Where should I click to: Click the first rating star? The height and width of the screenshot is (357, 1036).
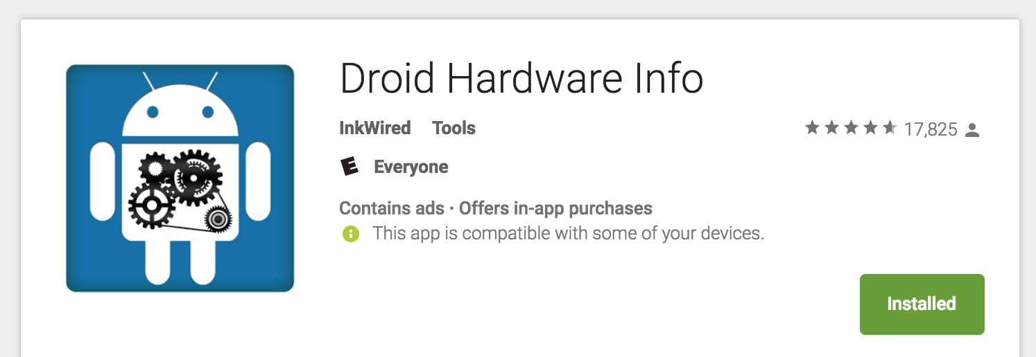point(812,128)
